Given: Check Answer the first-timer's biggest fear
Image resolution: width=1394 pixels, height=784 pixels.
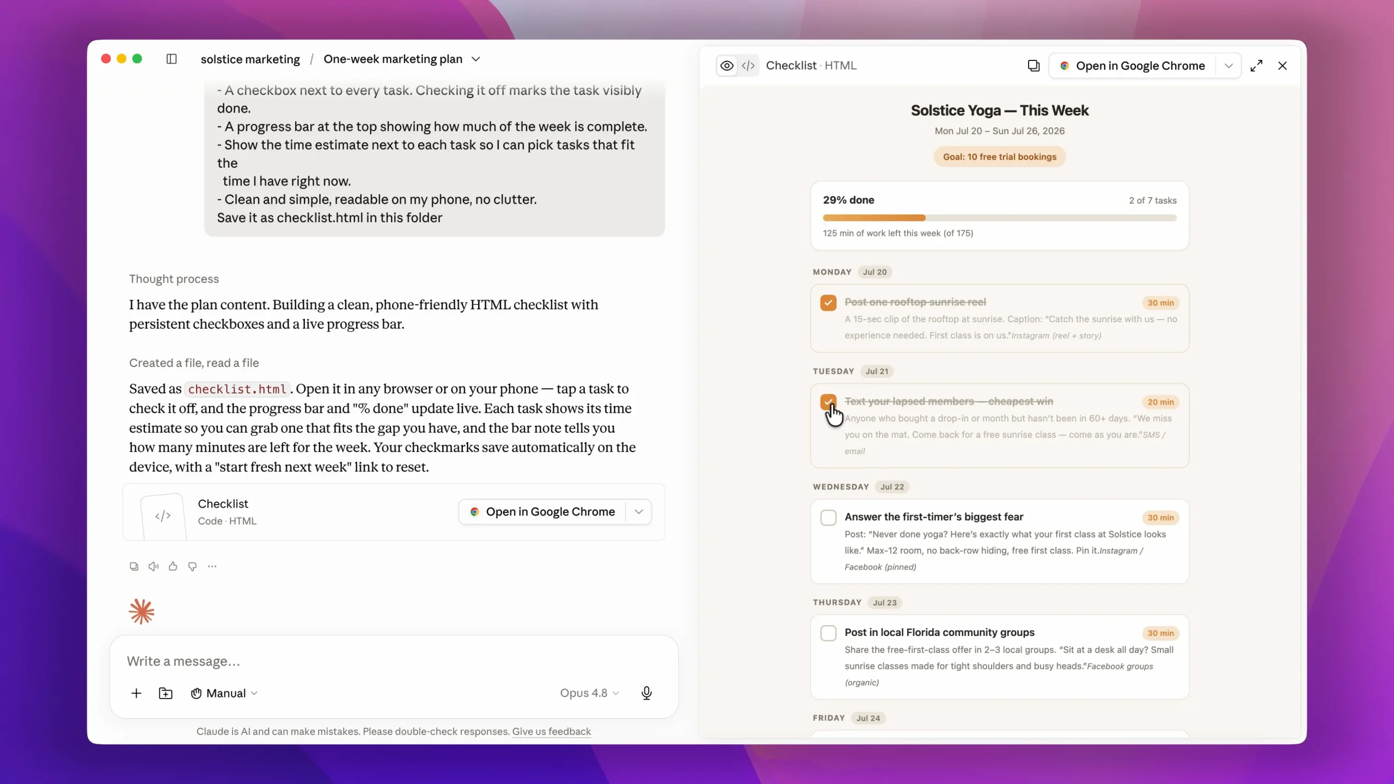Looking at the screenshot, I should tap(828, 517).
